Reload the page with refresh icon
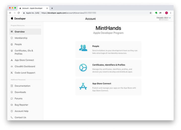The width and height of the screenshot is (181, 130). (19, 13)
